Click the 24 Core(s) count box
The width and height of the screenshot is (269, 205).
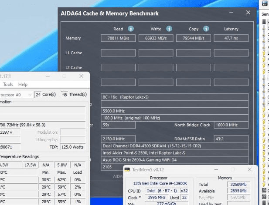click(x=38, y=95)
